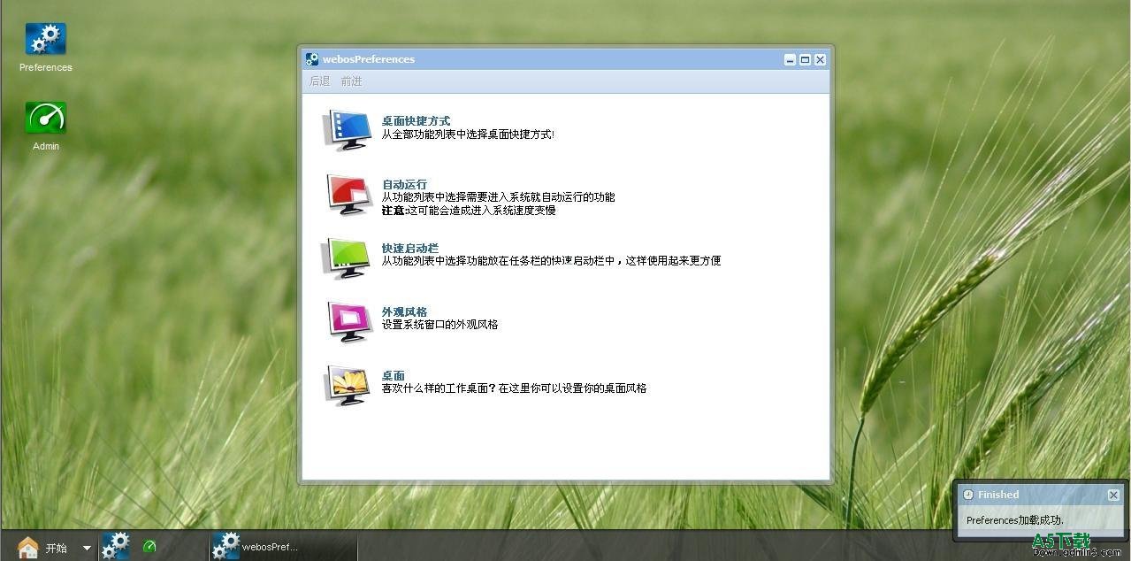
Task: Click the flower monitor 桌面 icon
Action: pos(347,384)
